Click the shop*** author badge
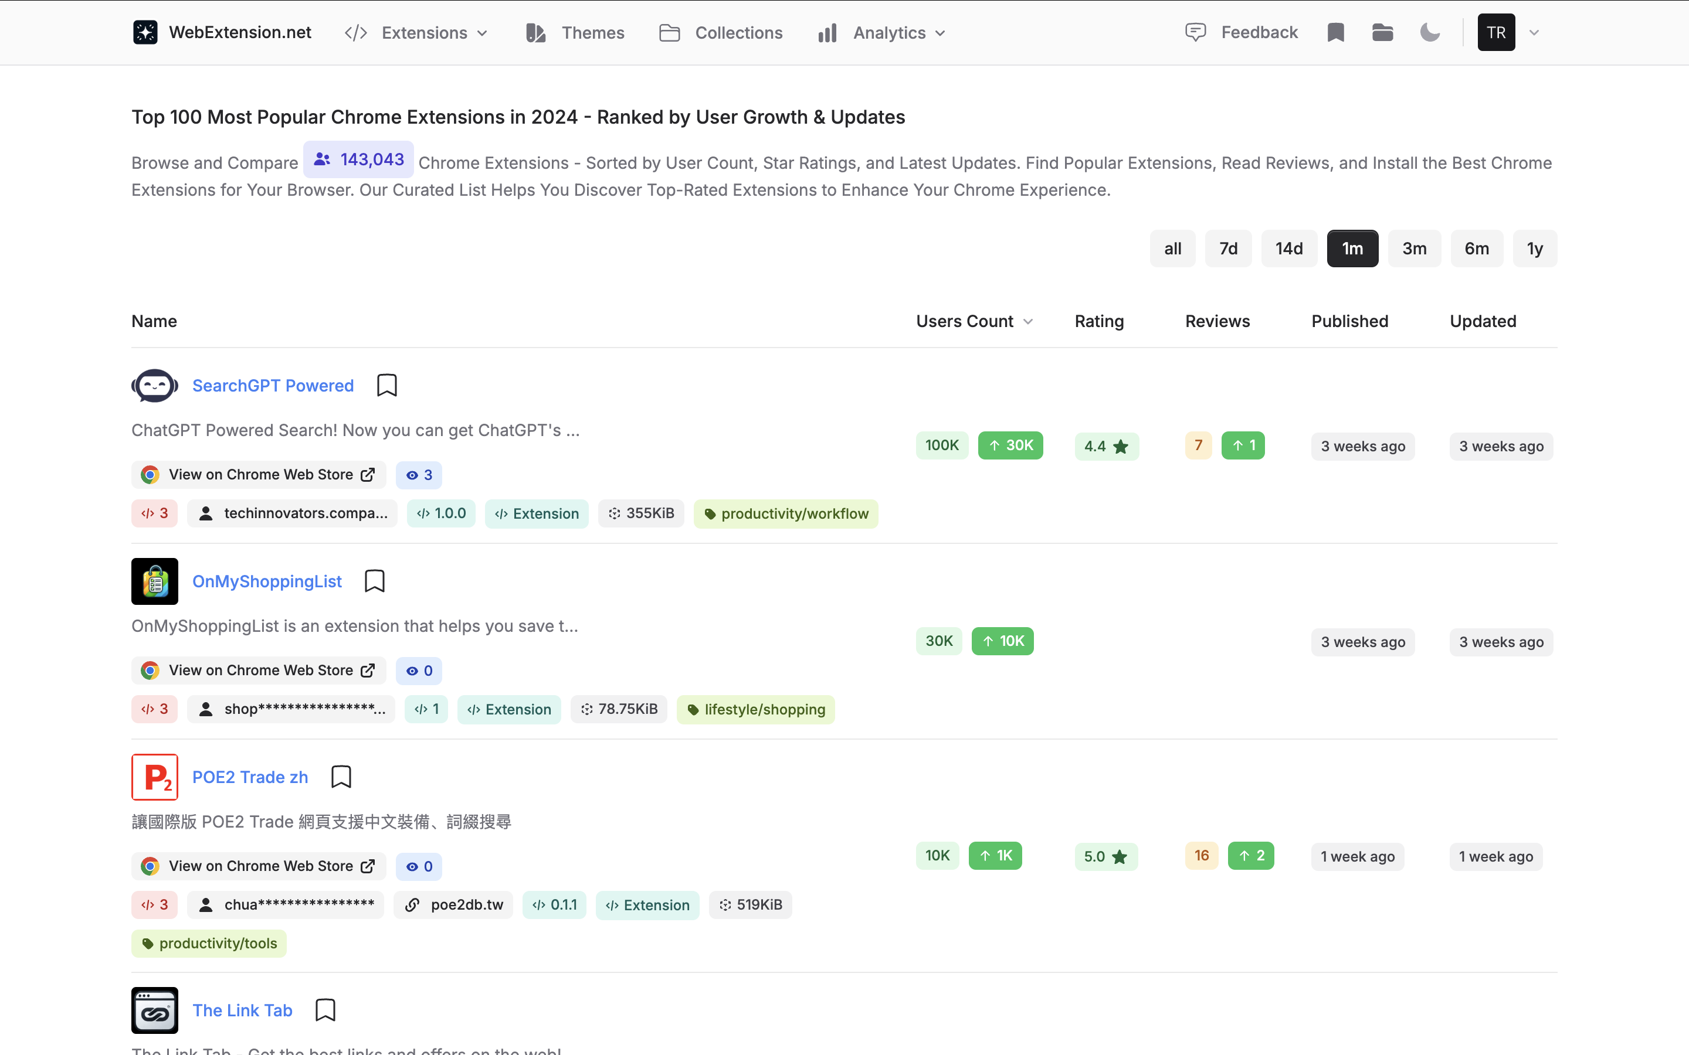1689x1055 pixels. click(291, 710)
